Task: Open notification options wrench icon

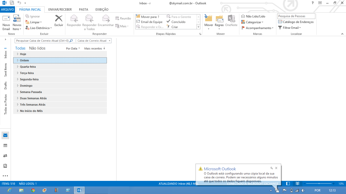Action: (x=272, y=168)
